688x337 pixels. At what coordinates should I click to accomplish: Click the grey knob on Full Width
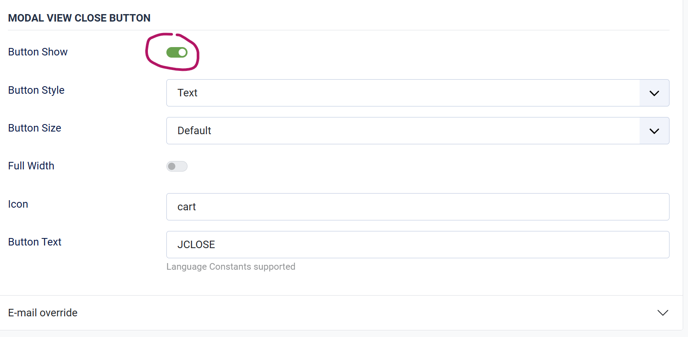click(x=172, y=166)
